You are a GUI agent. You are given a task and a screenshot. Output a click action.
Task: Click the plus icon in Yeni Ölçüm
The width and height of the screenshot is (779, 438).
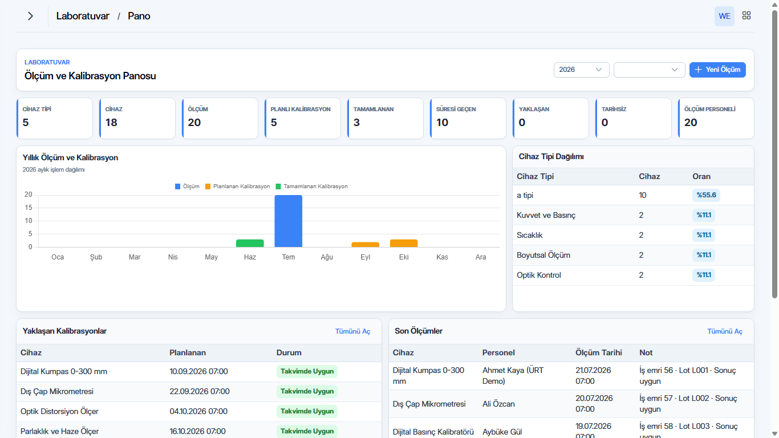click(x=699, y=70)
